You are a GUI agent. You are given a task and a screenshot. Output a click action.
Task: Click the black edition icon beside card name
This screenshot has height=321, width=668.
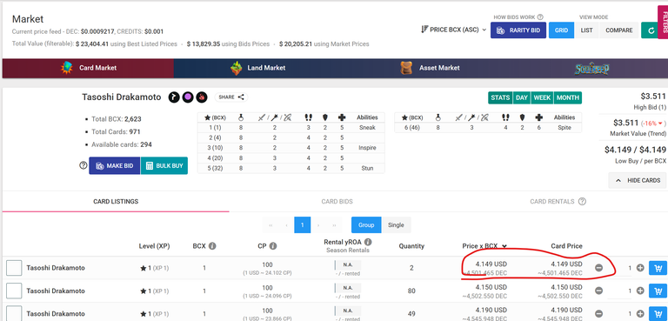(173, 97)
